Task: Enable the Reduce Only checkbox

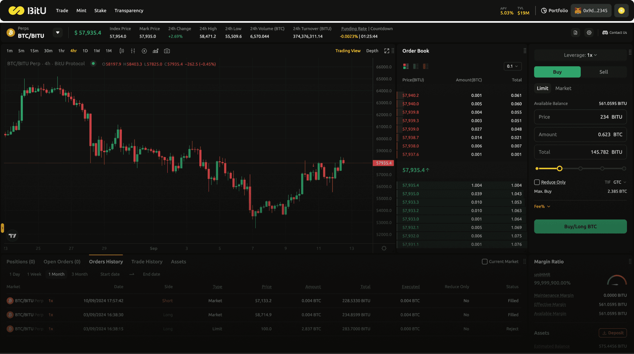Action: tap(537, 182)
